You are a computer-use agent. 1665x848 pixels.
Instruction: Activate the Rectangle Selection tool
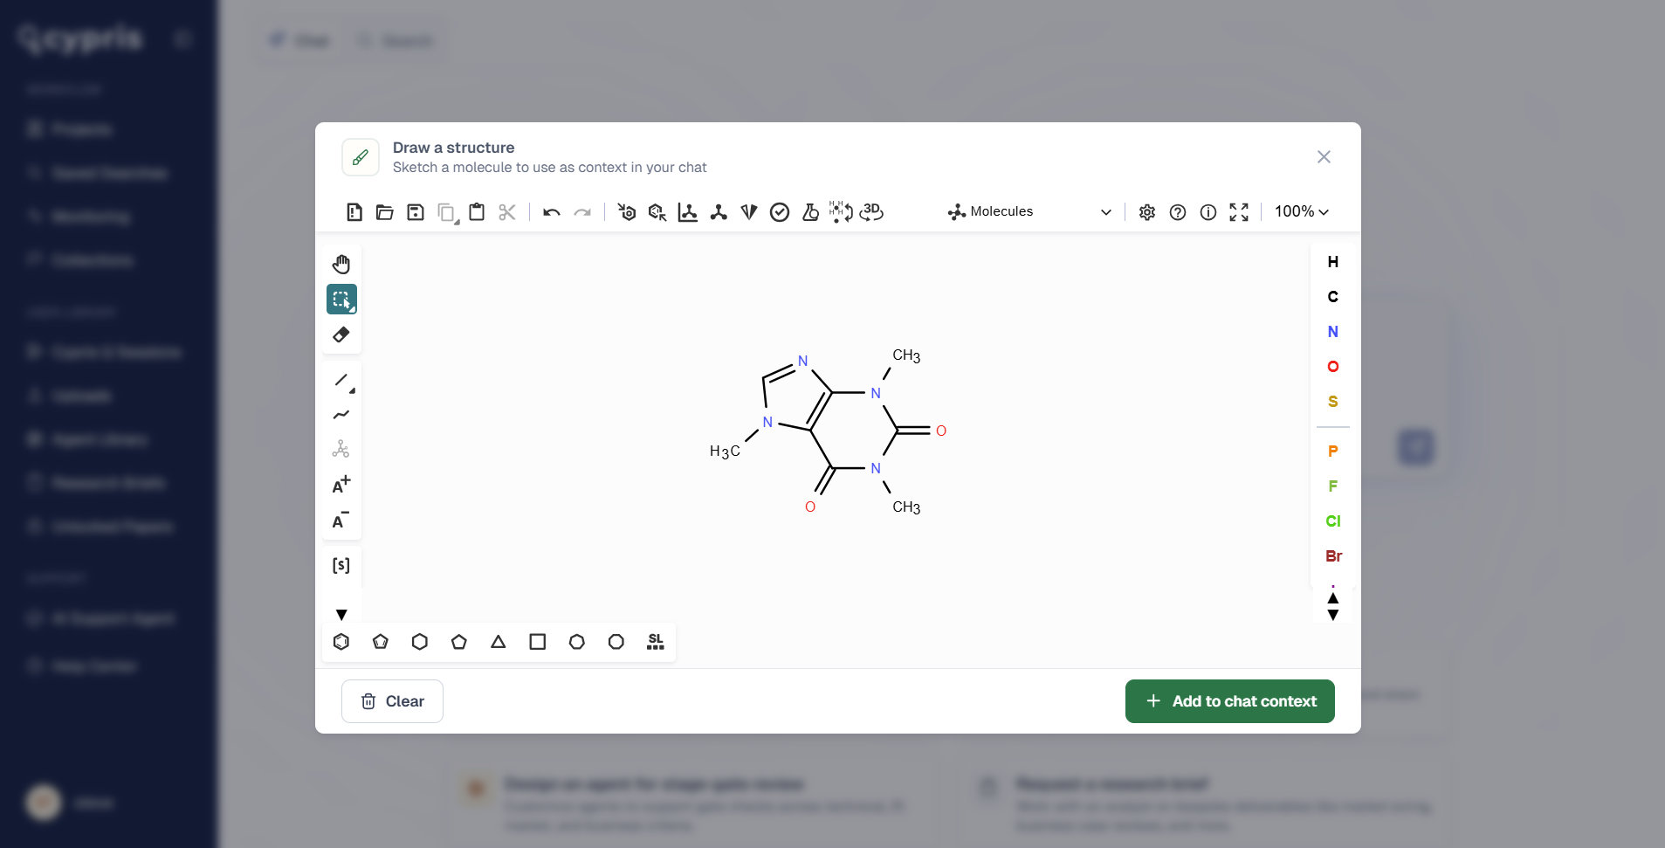coord(341,300)
